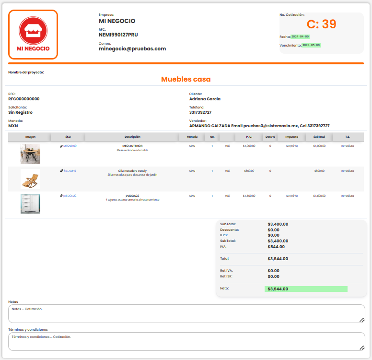Screen dimensions: 372x360
Task: Click the rocking chair product image
Action: coord(30,179)
